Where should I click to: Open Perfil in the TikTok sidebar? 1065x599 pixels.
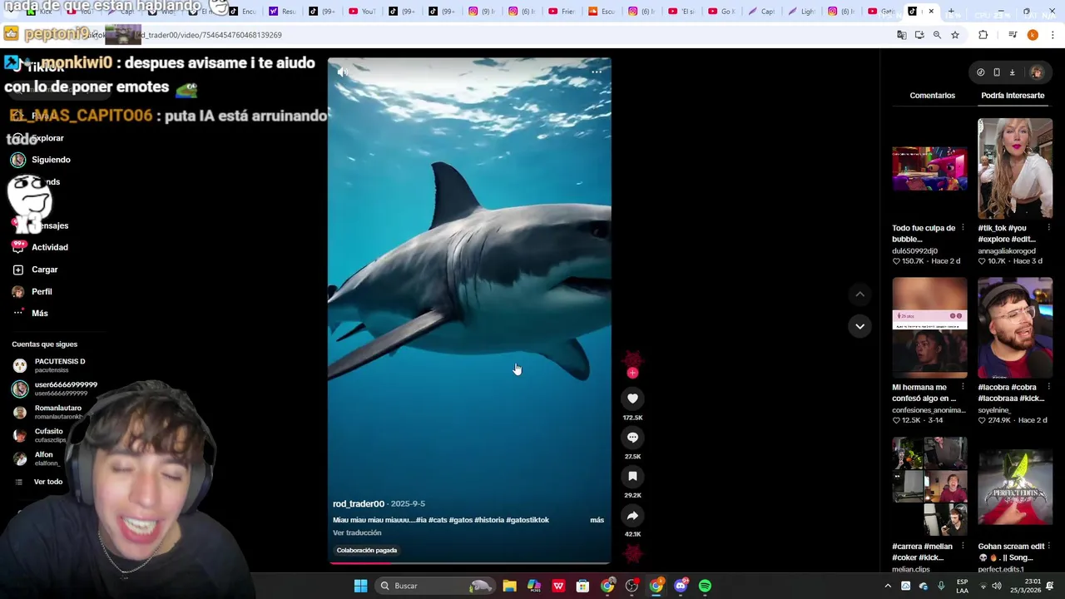[x=32, y=292]
